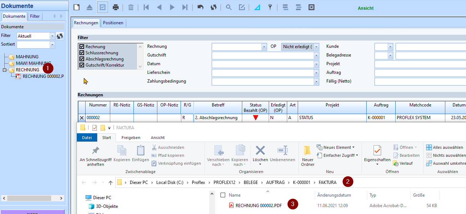Viewport: 466px width, 214px height.
Task: Collapse the RECHNUNG tree folder
Action: [x=5, y=70]
